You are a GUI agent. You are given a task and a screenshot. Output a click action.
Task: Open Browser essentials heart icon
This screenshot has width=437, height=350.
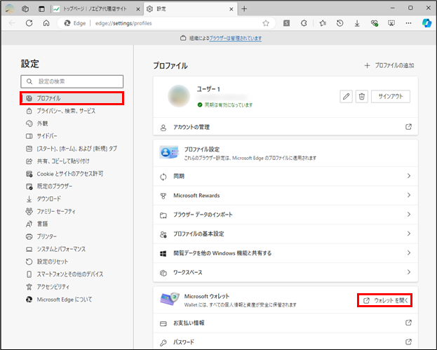tap(375, 23)
